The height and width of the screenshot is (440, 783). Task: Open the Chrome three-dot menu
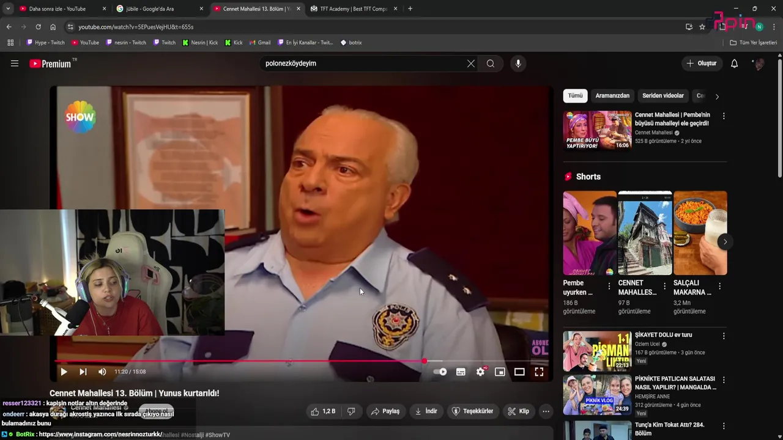(x=774, y=27)
